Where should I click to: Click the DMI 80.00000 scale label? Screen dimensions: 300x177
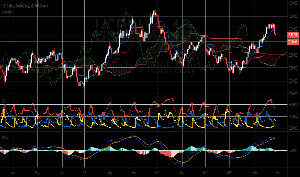point(293,105)
